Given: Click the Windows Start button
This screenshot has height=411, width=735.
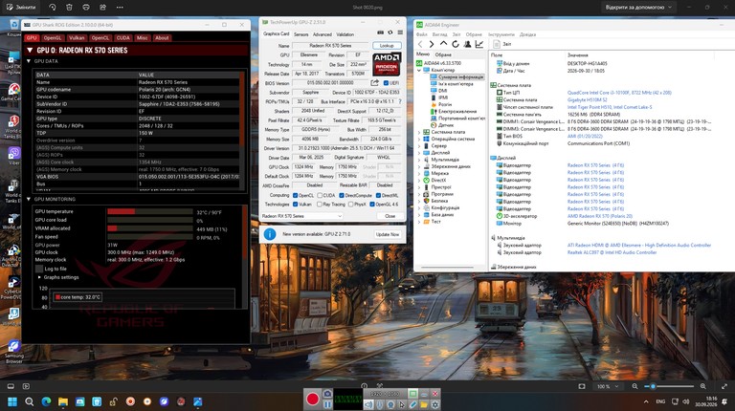Looking at the screenshot, I should (12, 401).
